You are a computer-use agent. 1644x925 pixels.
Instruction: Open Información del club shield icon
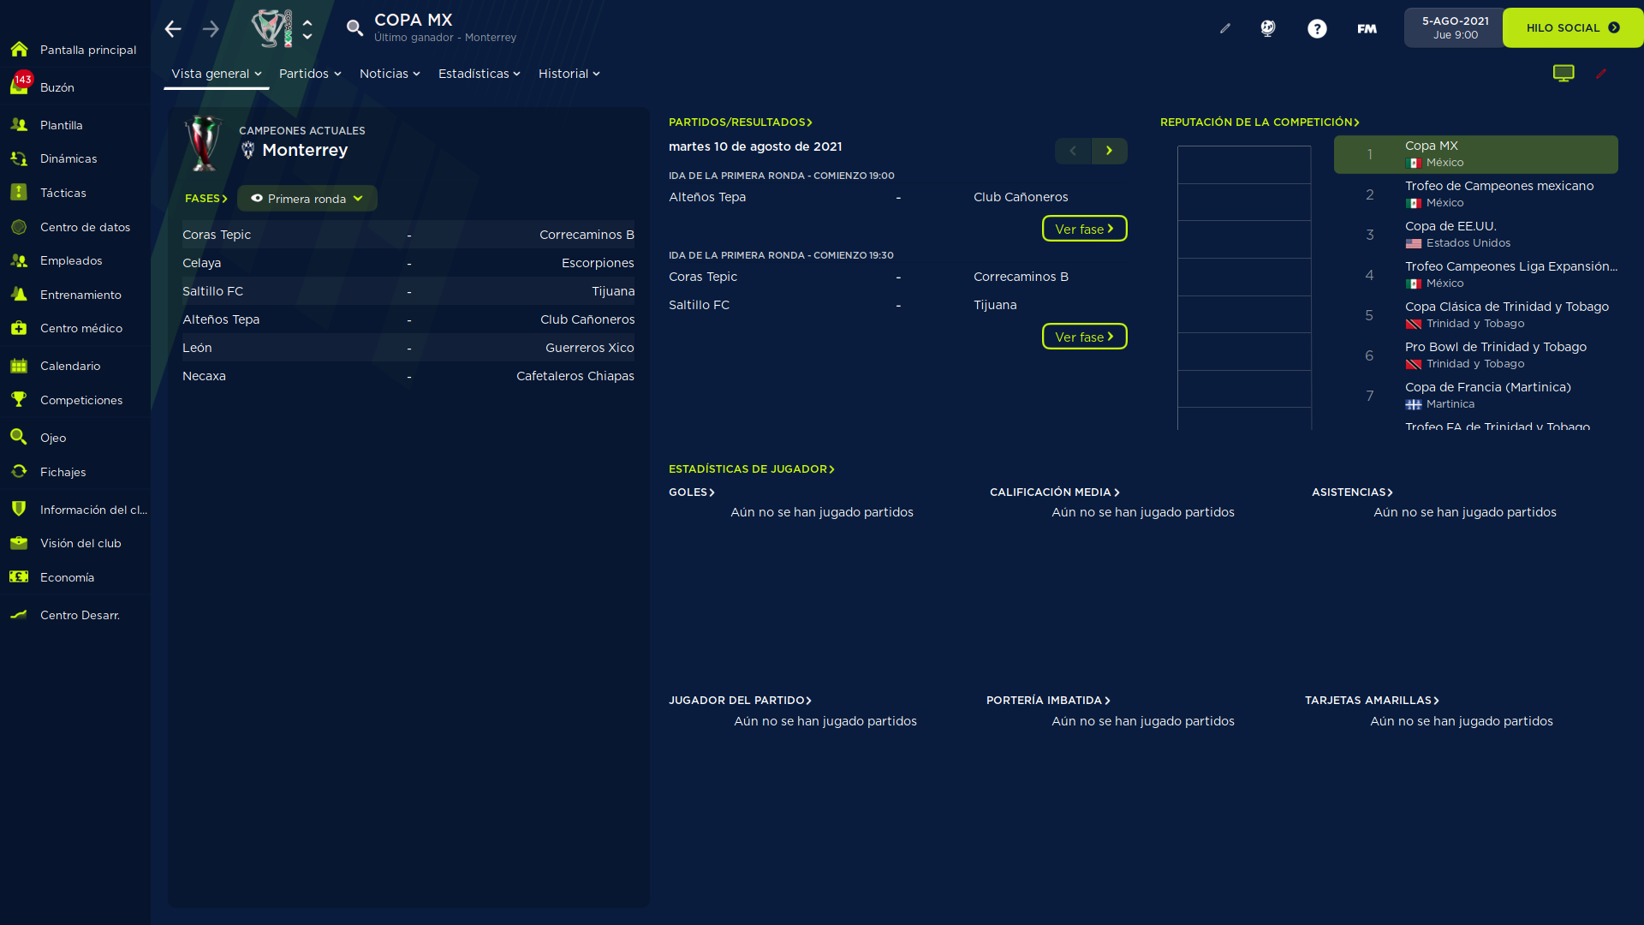[19, 510]
